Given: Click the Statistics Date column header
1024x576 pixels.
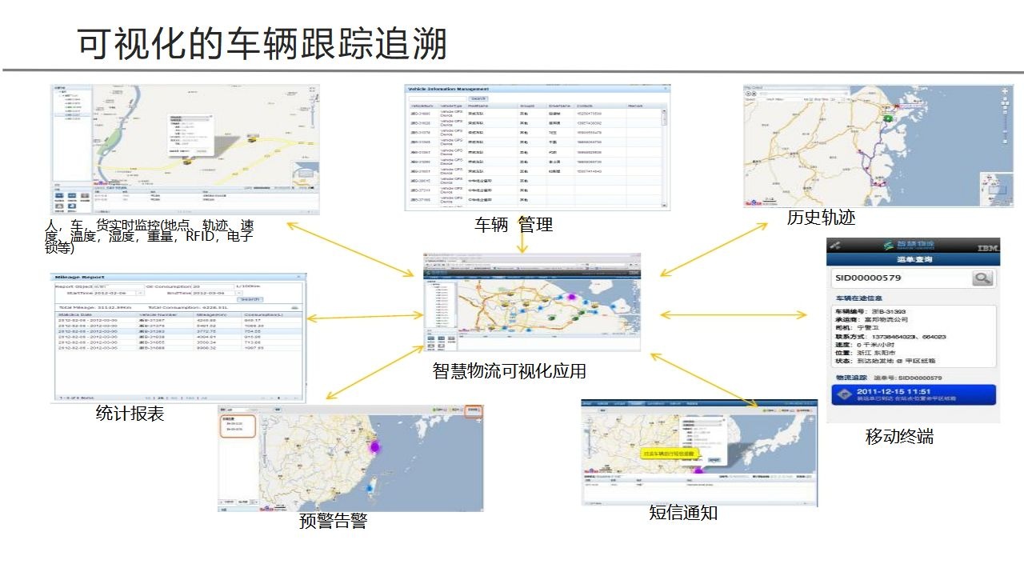Looking at the screenshot, I should point(74,315).
